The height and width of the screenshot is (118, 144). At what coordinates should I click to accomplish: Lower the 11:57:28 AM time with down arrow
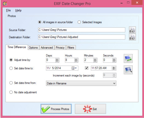(114, 69)
